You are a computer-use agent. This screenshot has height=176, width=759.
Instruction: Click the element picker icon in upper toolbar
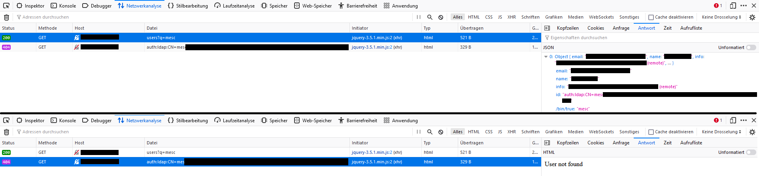(6, 6)
